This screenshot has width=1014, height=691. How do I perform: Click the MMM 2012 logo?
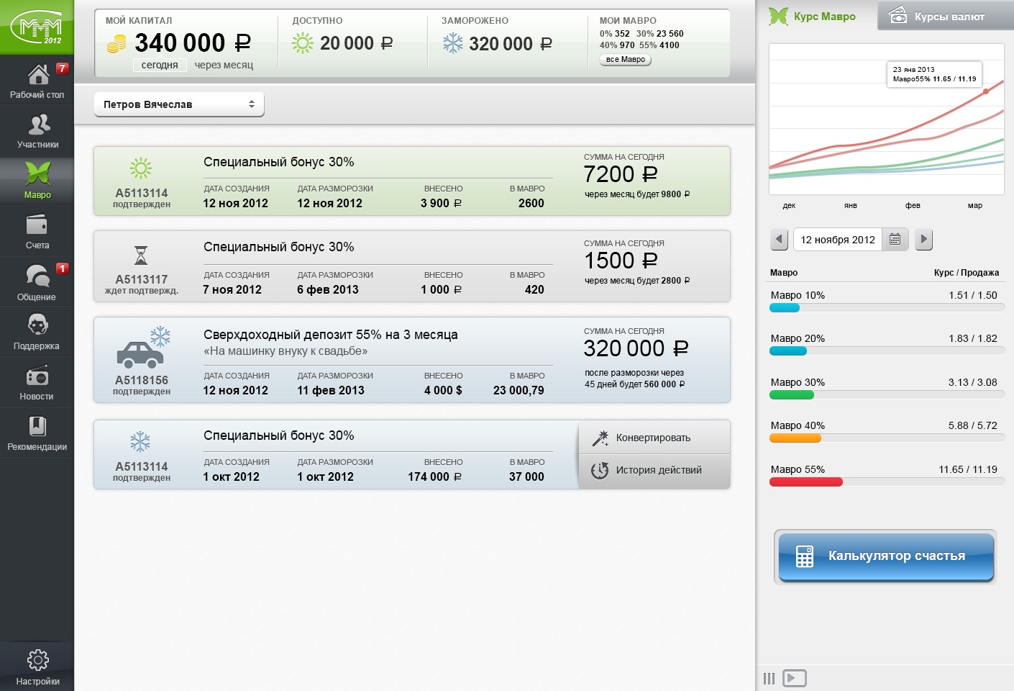37,27
